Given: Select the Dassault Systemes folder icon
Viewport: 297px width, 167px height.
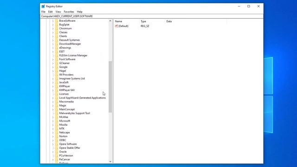Looking at the screenshot, I should point(57,40).
